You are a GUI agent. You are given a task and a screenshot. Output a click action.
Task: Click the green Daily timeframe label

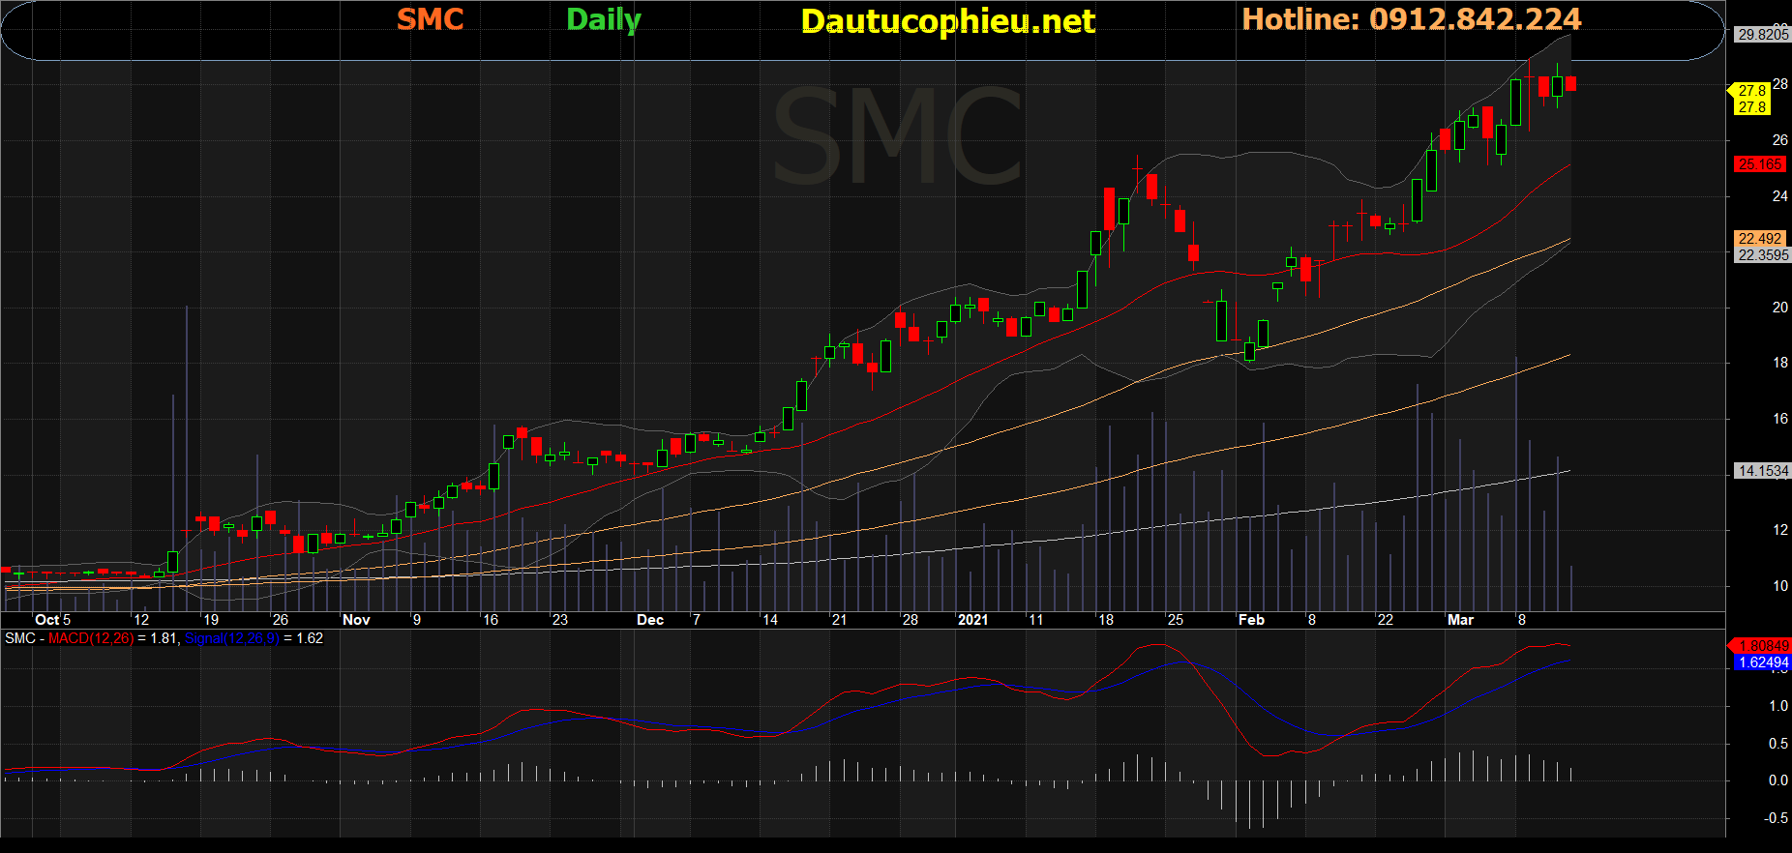[604, 20]
